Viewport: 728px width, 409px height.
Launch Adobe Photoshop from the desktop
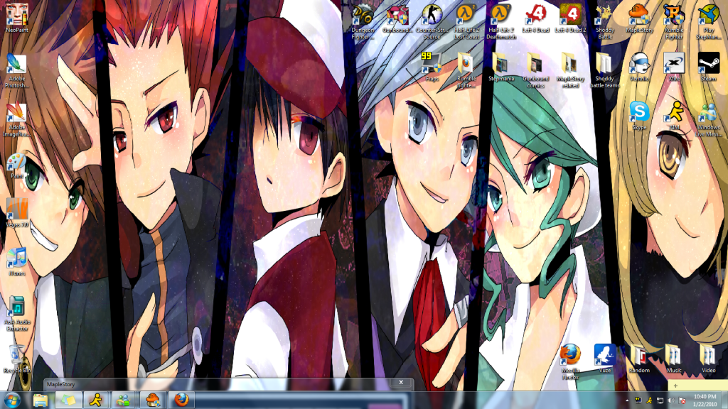tap(17, 70)
